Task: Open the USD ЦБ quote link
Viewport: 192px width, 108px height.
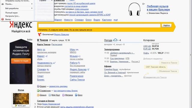Action: point(147,46)
